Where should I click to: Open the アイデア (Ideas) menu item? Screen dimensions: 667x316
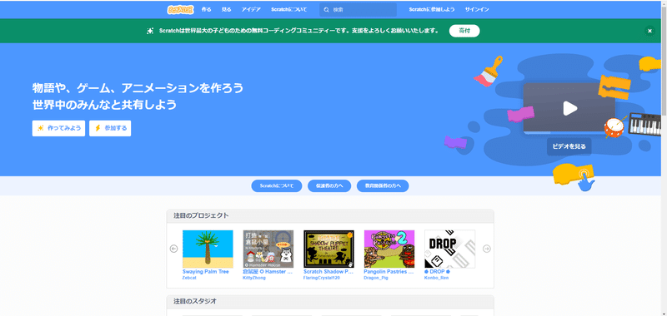[x=251, y=9]
